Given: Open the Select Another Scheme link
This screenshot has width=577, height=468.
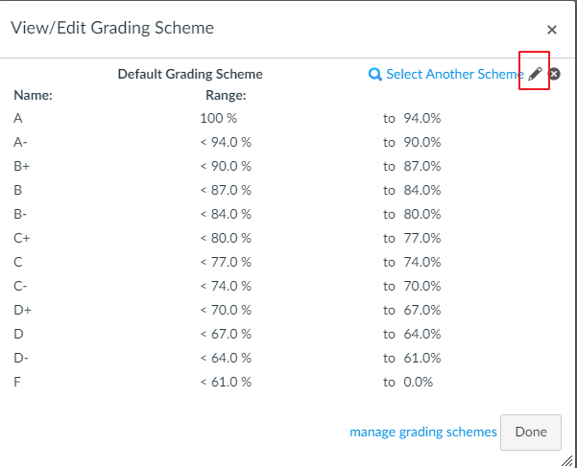Looking at the screenshot, I should pyautogui.click(x=455, y=74).
